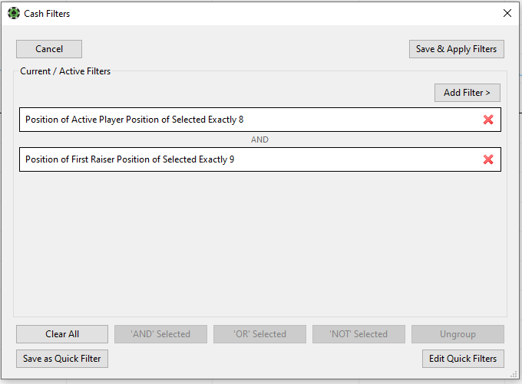This screenshot has height=384, width=522.
Task: Open Edit Quick Filters
Action: [x=463, y=359]
